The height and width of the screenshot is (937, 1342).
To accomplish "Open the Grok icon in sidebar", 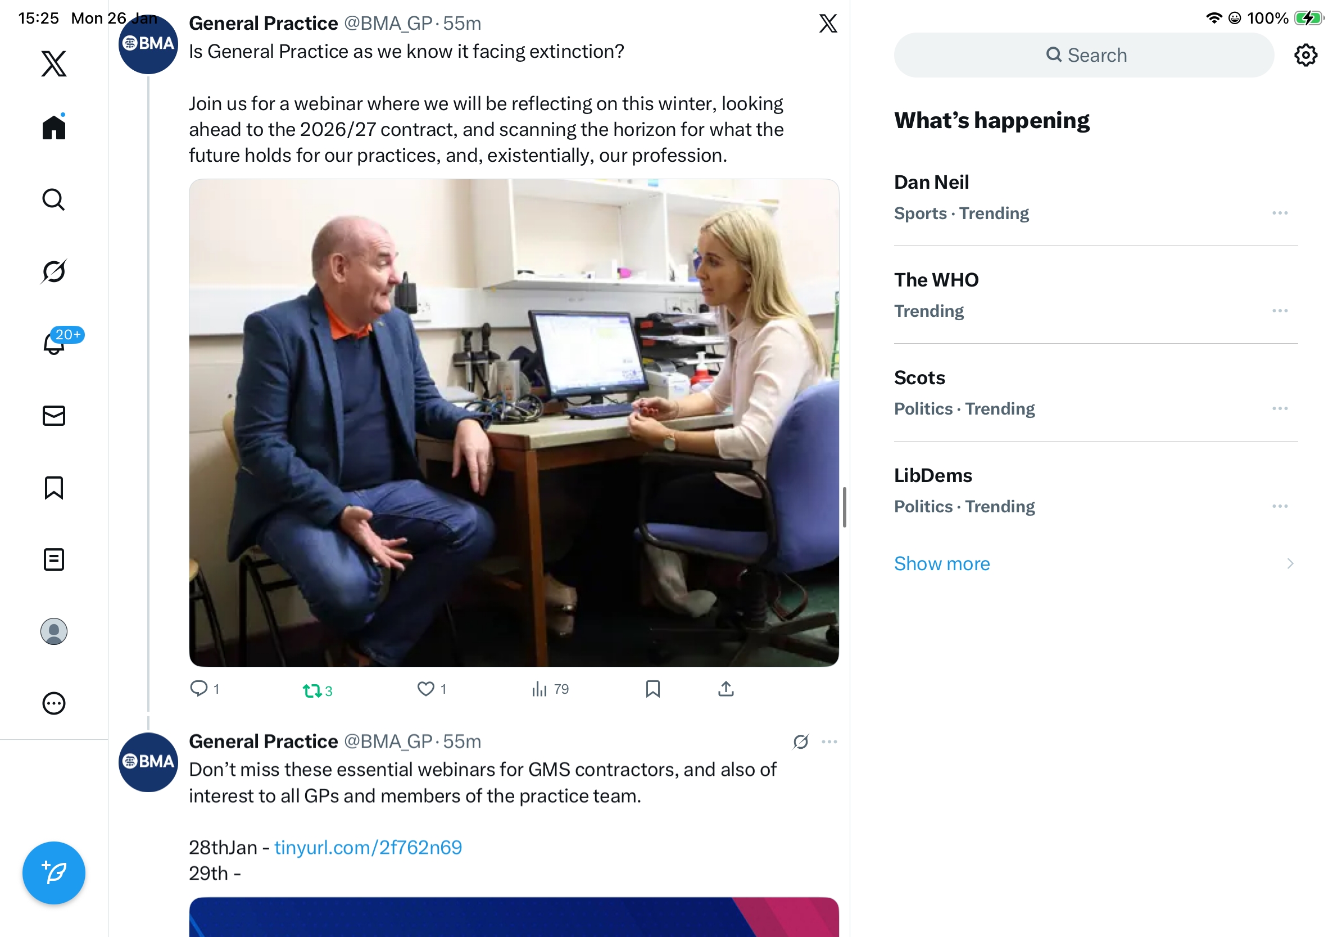I will pyautogui.click(x=54, y=271).
